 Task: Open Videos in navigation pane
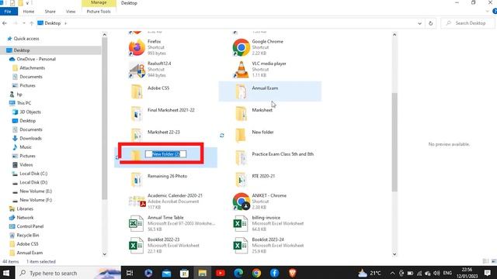coord(26,165)
